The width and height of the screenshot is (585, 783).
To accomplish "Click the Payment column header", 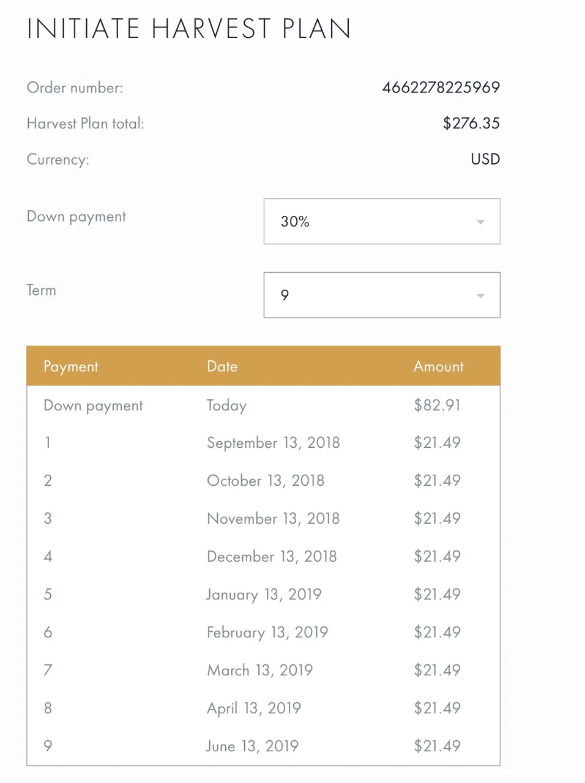I will 71,366.
